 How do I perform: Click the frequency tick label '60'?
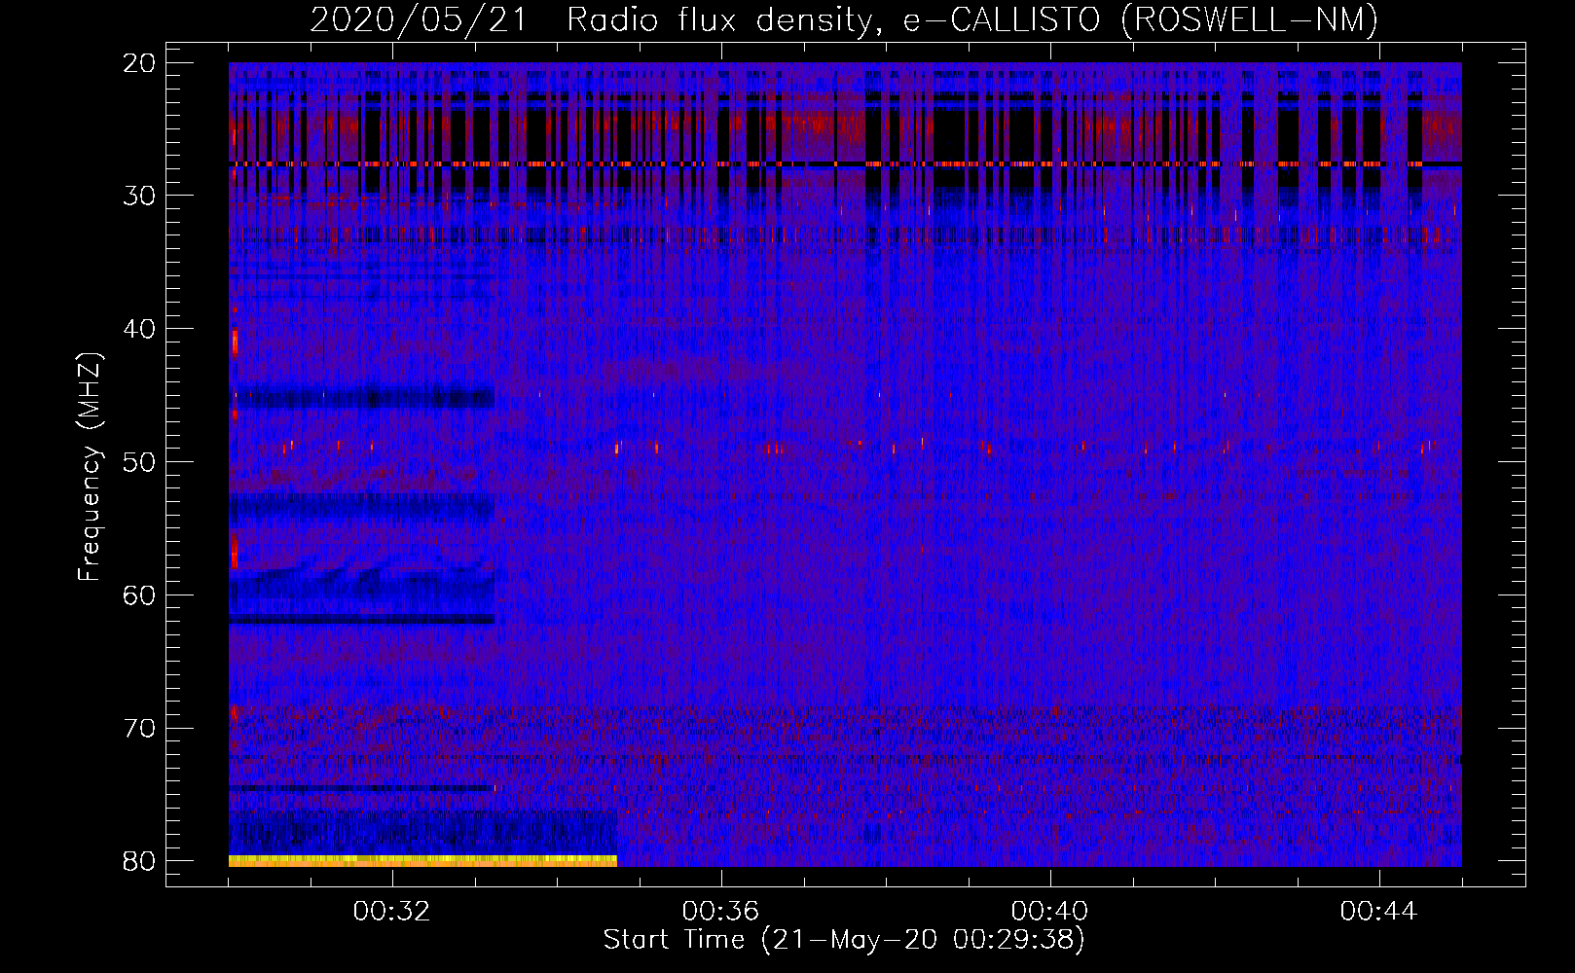pyautogui.click(x=139, y=595)
